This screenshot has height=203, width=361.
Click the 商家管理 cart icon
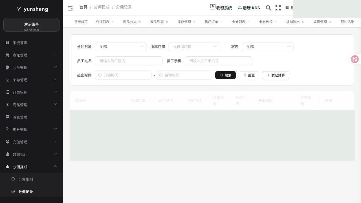coord(8,55)
